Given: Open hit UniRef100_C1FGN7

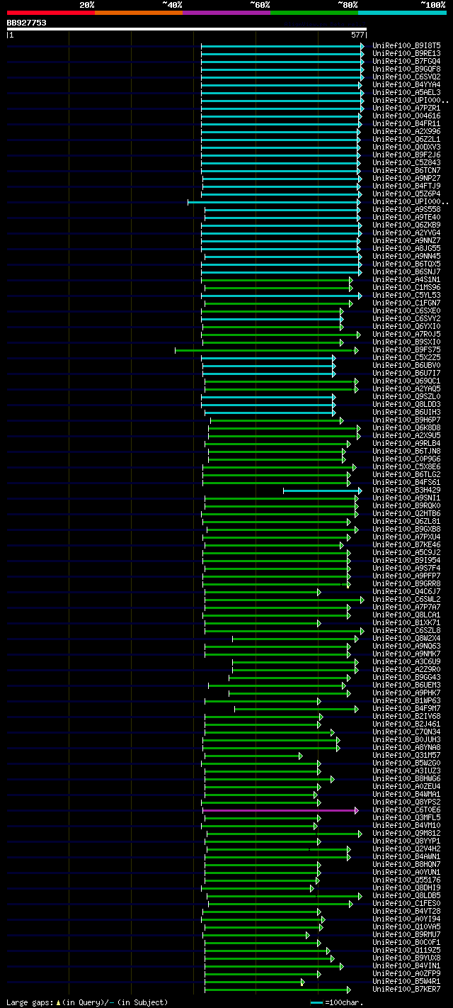Looking at the screenshot, I should pos(406,303).
